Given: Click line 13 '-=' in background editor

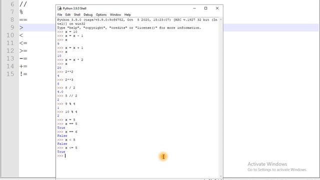Looking at the screenshot, I should pyautogui.click(x=23, y=58).
